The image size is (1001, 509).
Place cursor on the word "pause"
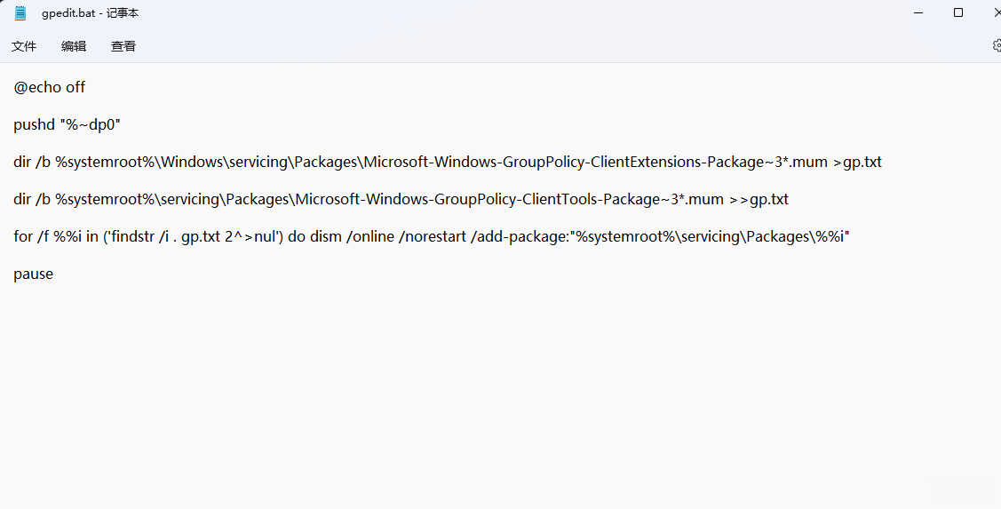pos(34,274)
